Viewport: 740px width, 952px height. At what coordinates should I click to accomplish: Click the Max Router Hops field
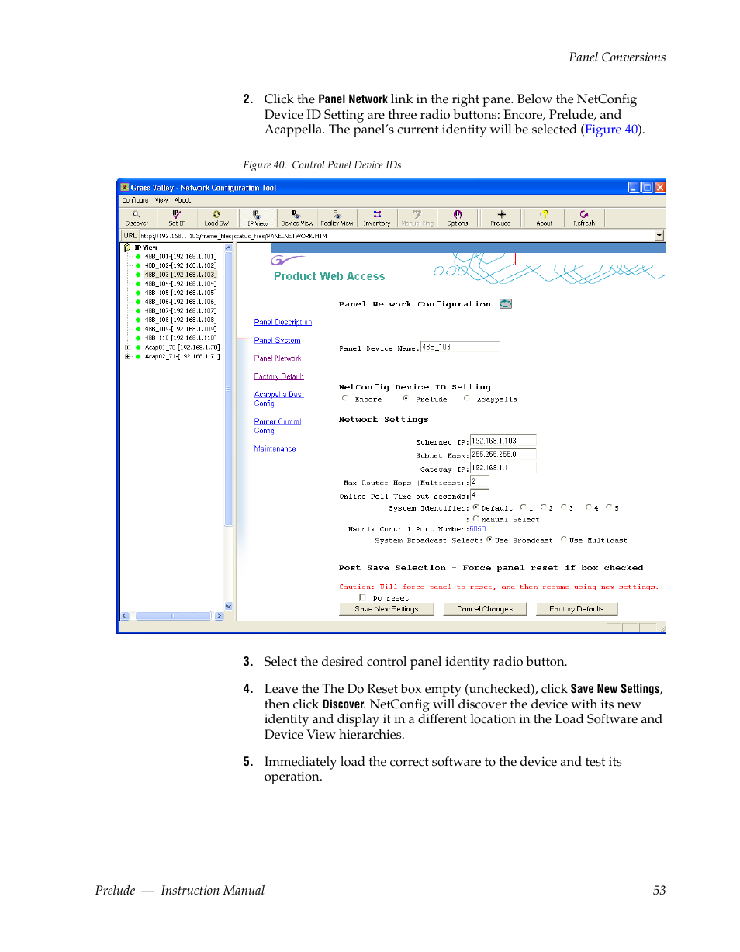coord(479,482)
